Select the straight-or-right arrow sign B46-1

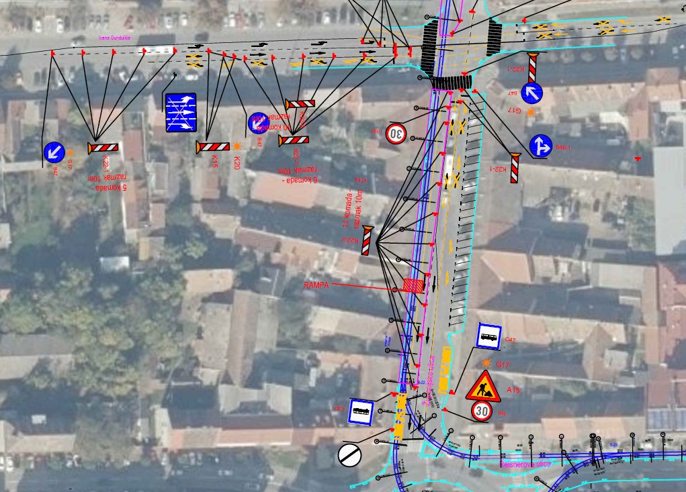(540, 146)
